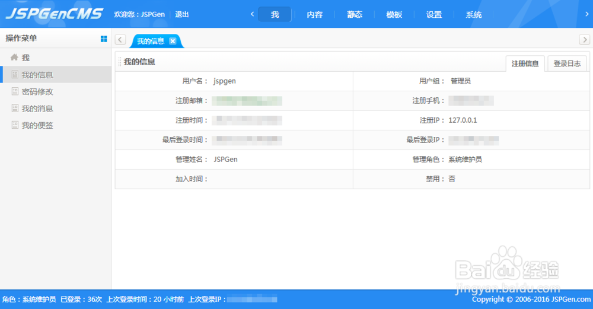The height and width of the screenshot is (309, 593).
Task: Click the JSPGenCMS logo
Action: pos(55,14)
